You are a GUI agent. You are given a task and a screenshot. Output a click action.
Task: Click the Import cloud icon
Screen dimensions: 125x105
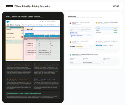point(44,36)
